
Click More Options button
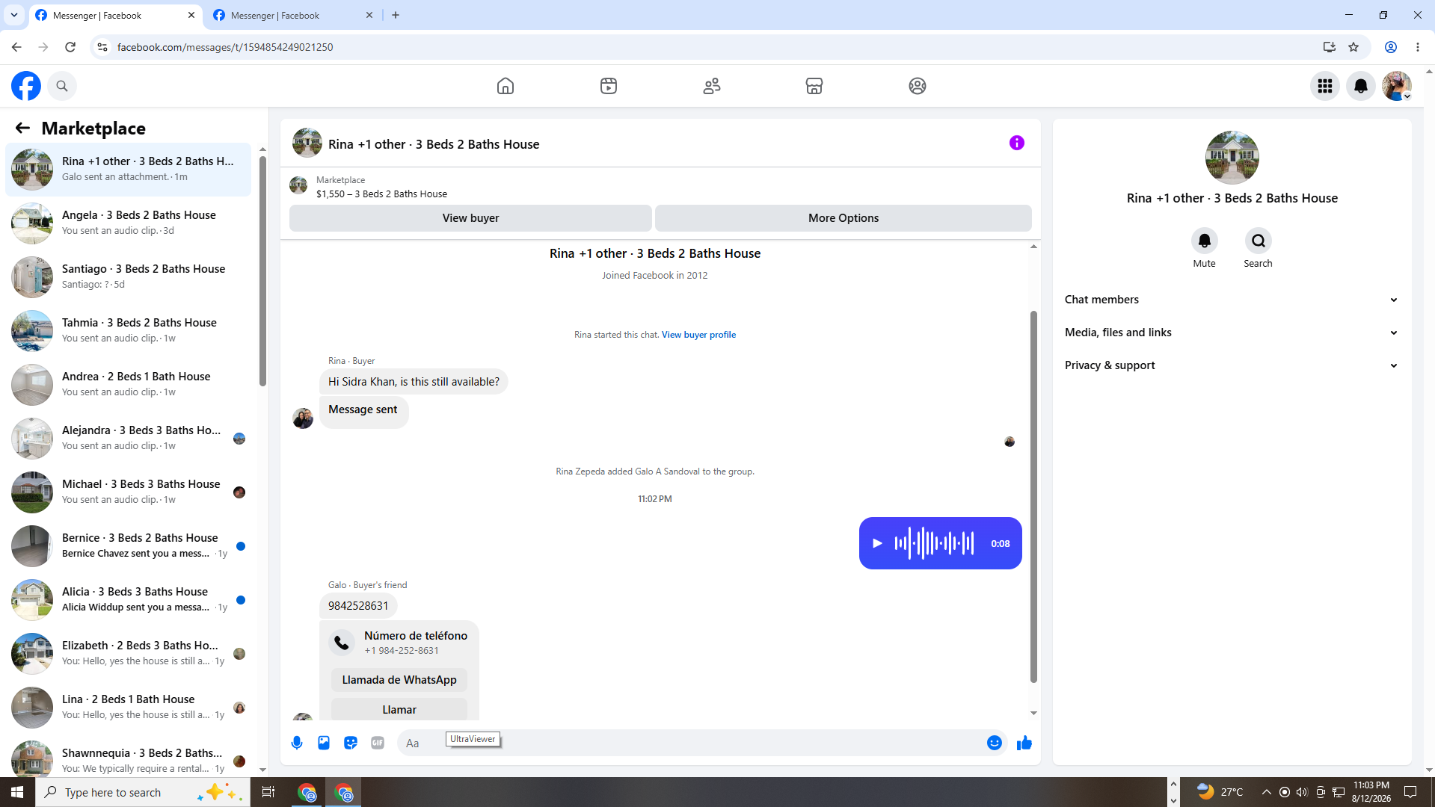[844, 218]
